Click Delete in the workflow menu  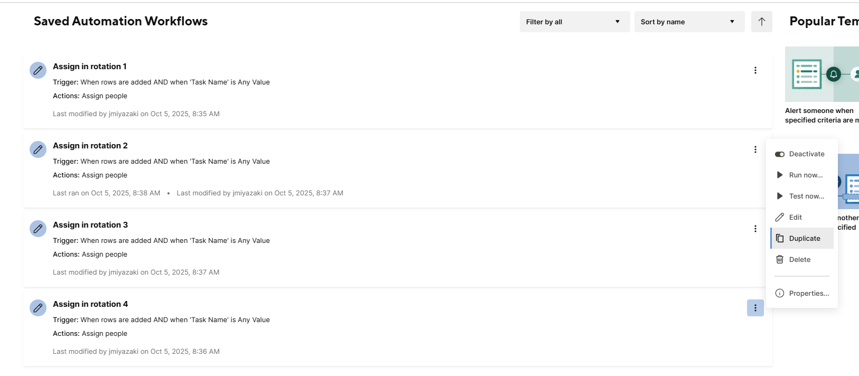pyautogui.click(x=802, y=259)
